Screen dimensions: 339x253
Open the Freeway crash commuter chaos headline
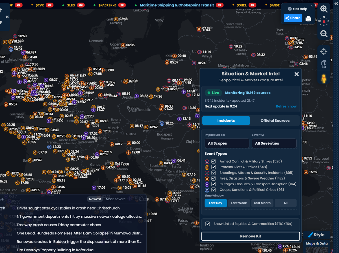59,225
